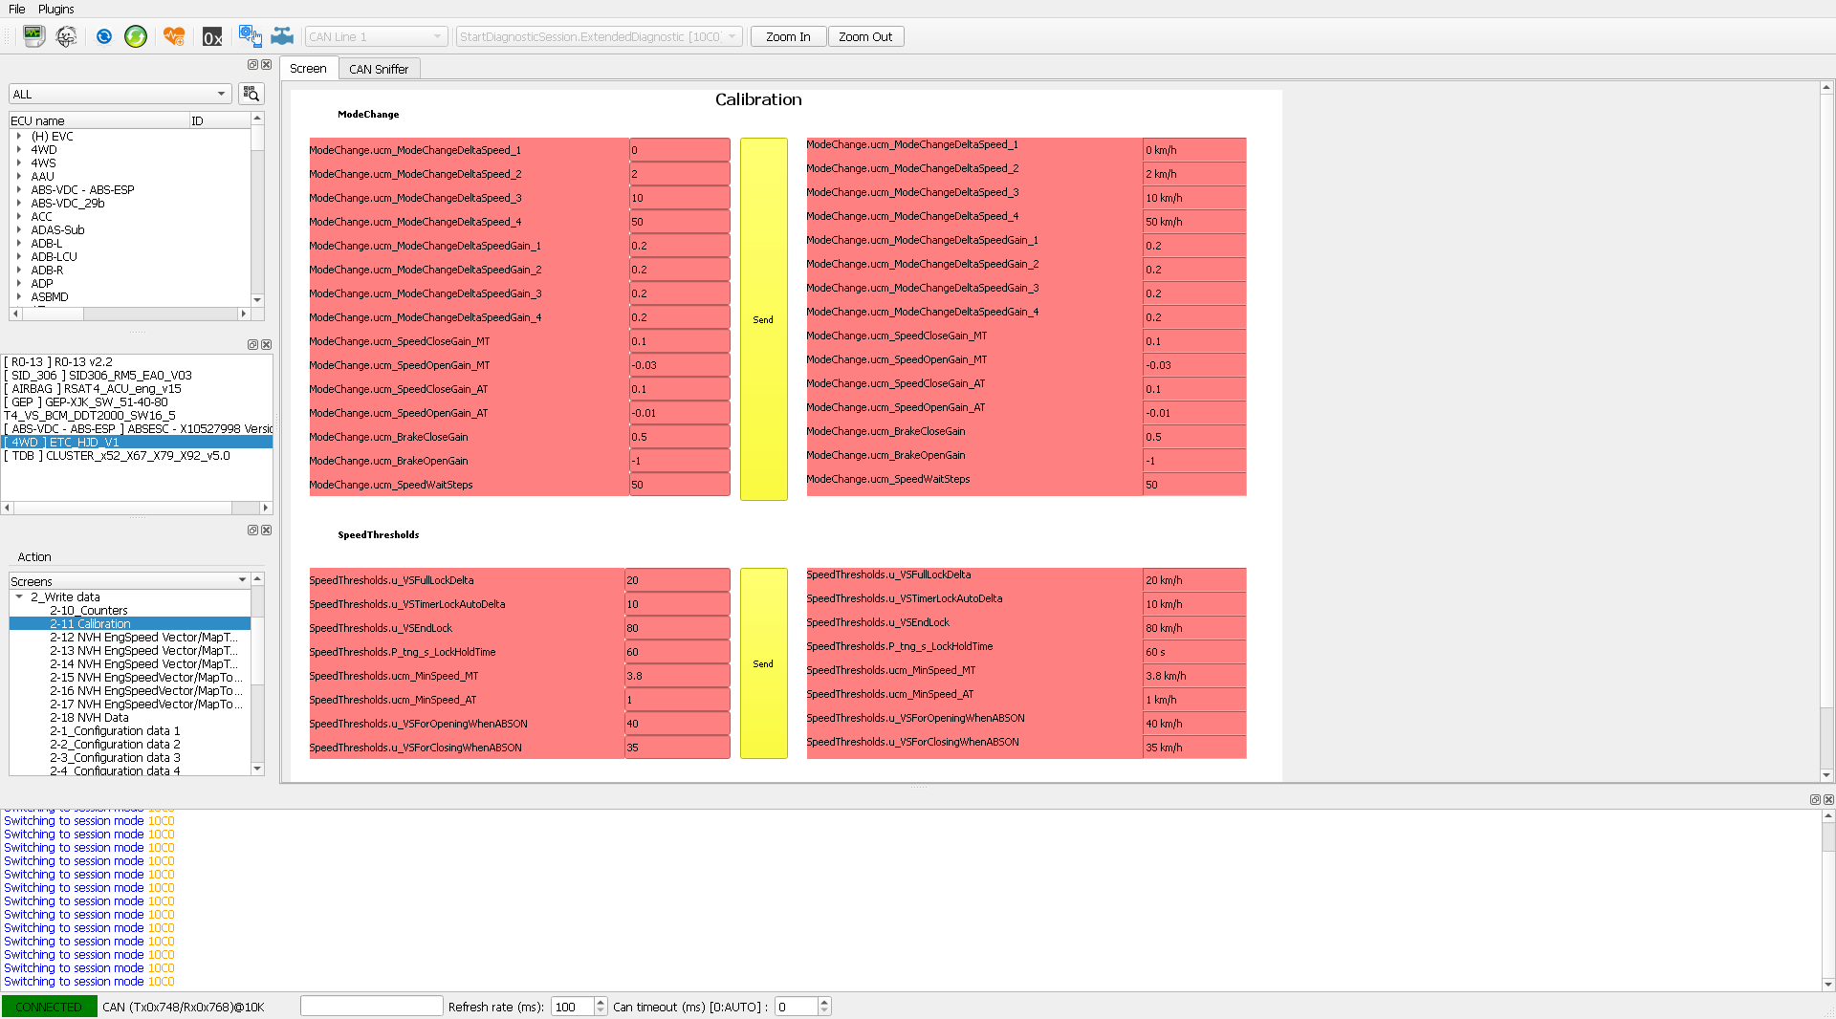Click the green circular reload icon

pos(136,36)
